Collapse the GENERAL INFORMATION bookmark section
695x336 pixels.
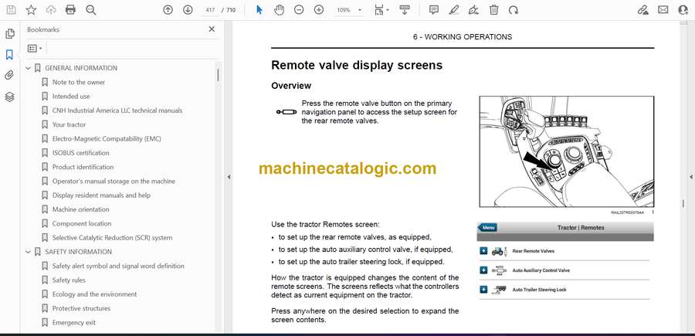point(29,68)
